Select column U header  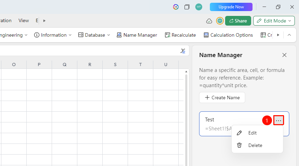pyautogui.click(x=166, y=64)
